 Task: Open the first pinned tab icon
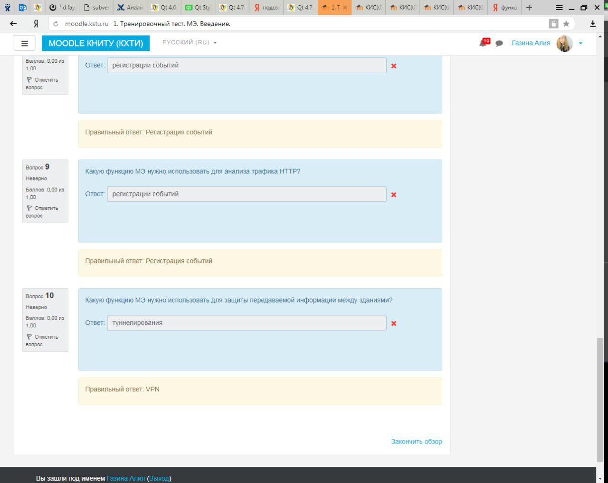pyautogui.click(x=8, y=8)
